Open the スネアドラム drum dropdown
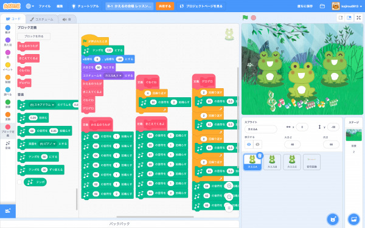The height and width of the screenshot is (228, 365). pos(43,105)
